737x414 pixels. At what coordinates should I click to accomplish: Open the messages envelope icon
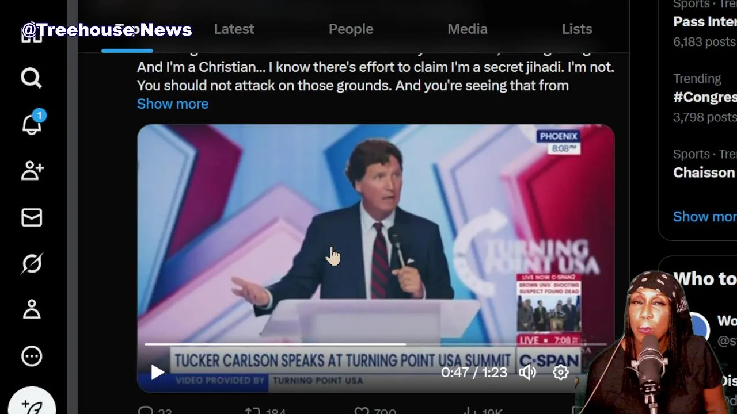point(32,217)
